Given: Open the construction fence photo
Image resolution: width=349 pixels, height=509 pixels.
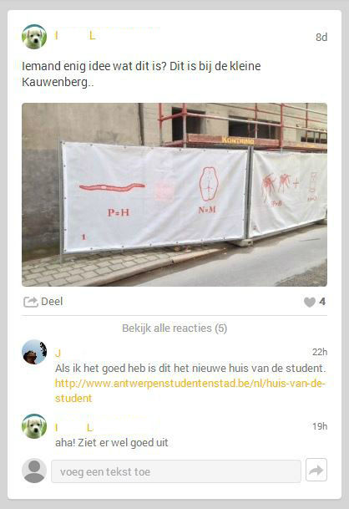Looking at the screenshot, I should 174,195.
